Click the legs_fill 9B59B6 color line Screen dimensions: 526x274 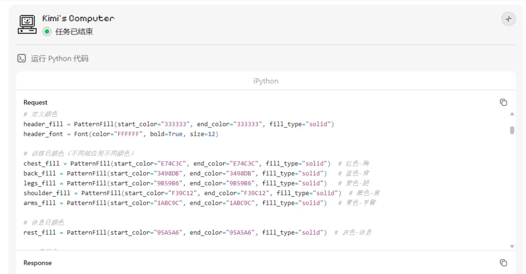point(175,183)
